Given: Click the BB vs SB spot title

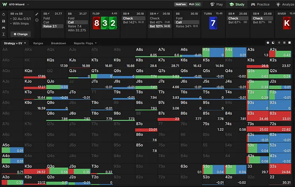Looking at the screenshot, I should pos(16,14).
